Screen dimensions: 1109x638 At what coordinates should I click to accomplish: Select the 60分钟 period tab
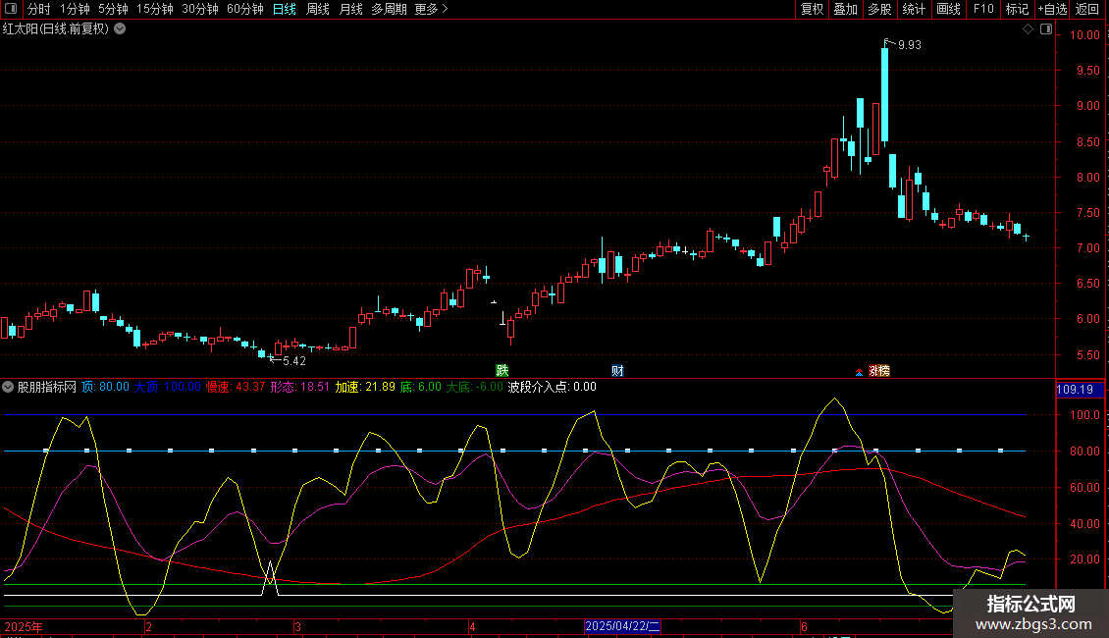pyautogui.click(x=244, y=10)
